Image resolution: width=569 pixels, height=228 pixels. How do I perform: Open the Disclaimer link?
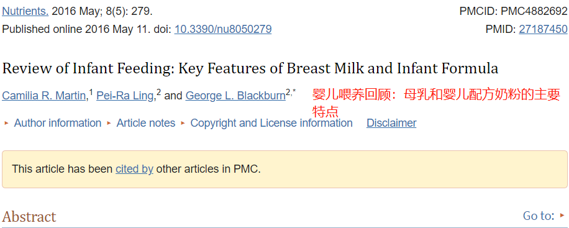(391, 123)
